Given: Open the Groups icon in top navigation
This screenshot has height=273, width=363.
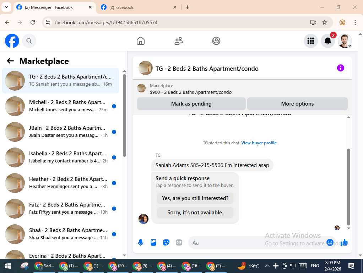Looking at the screenshot, I should click(216, 41).
